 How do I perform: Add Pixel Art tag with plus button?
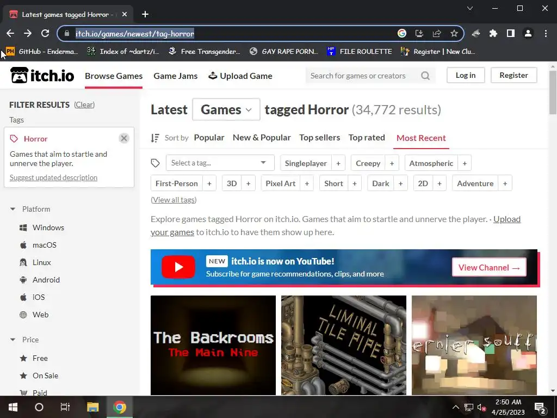(307, 183)
